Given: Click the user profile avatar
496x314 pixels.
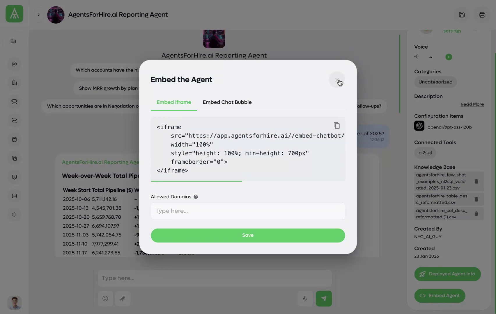Looking at the screenshot, I should pos(14,303).
